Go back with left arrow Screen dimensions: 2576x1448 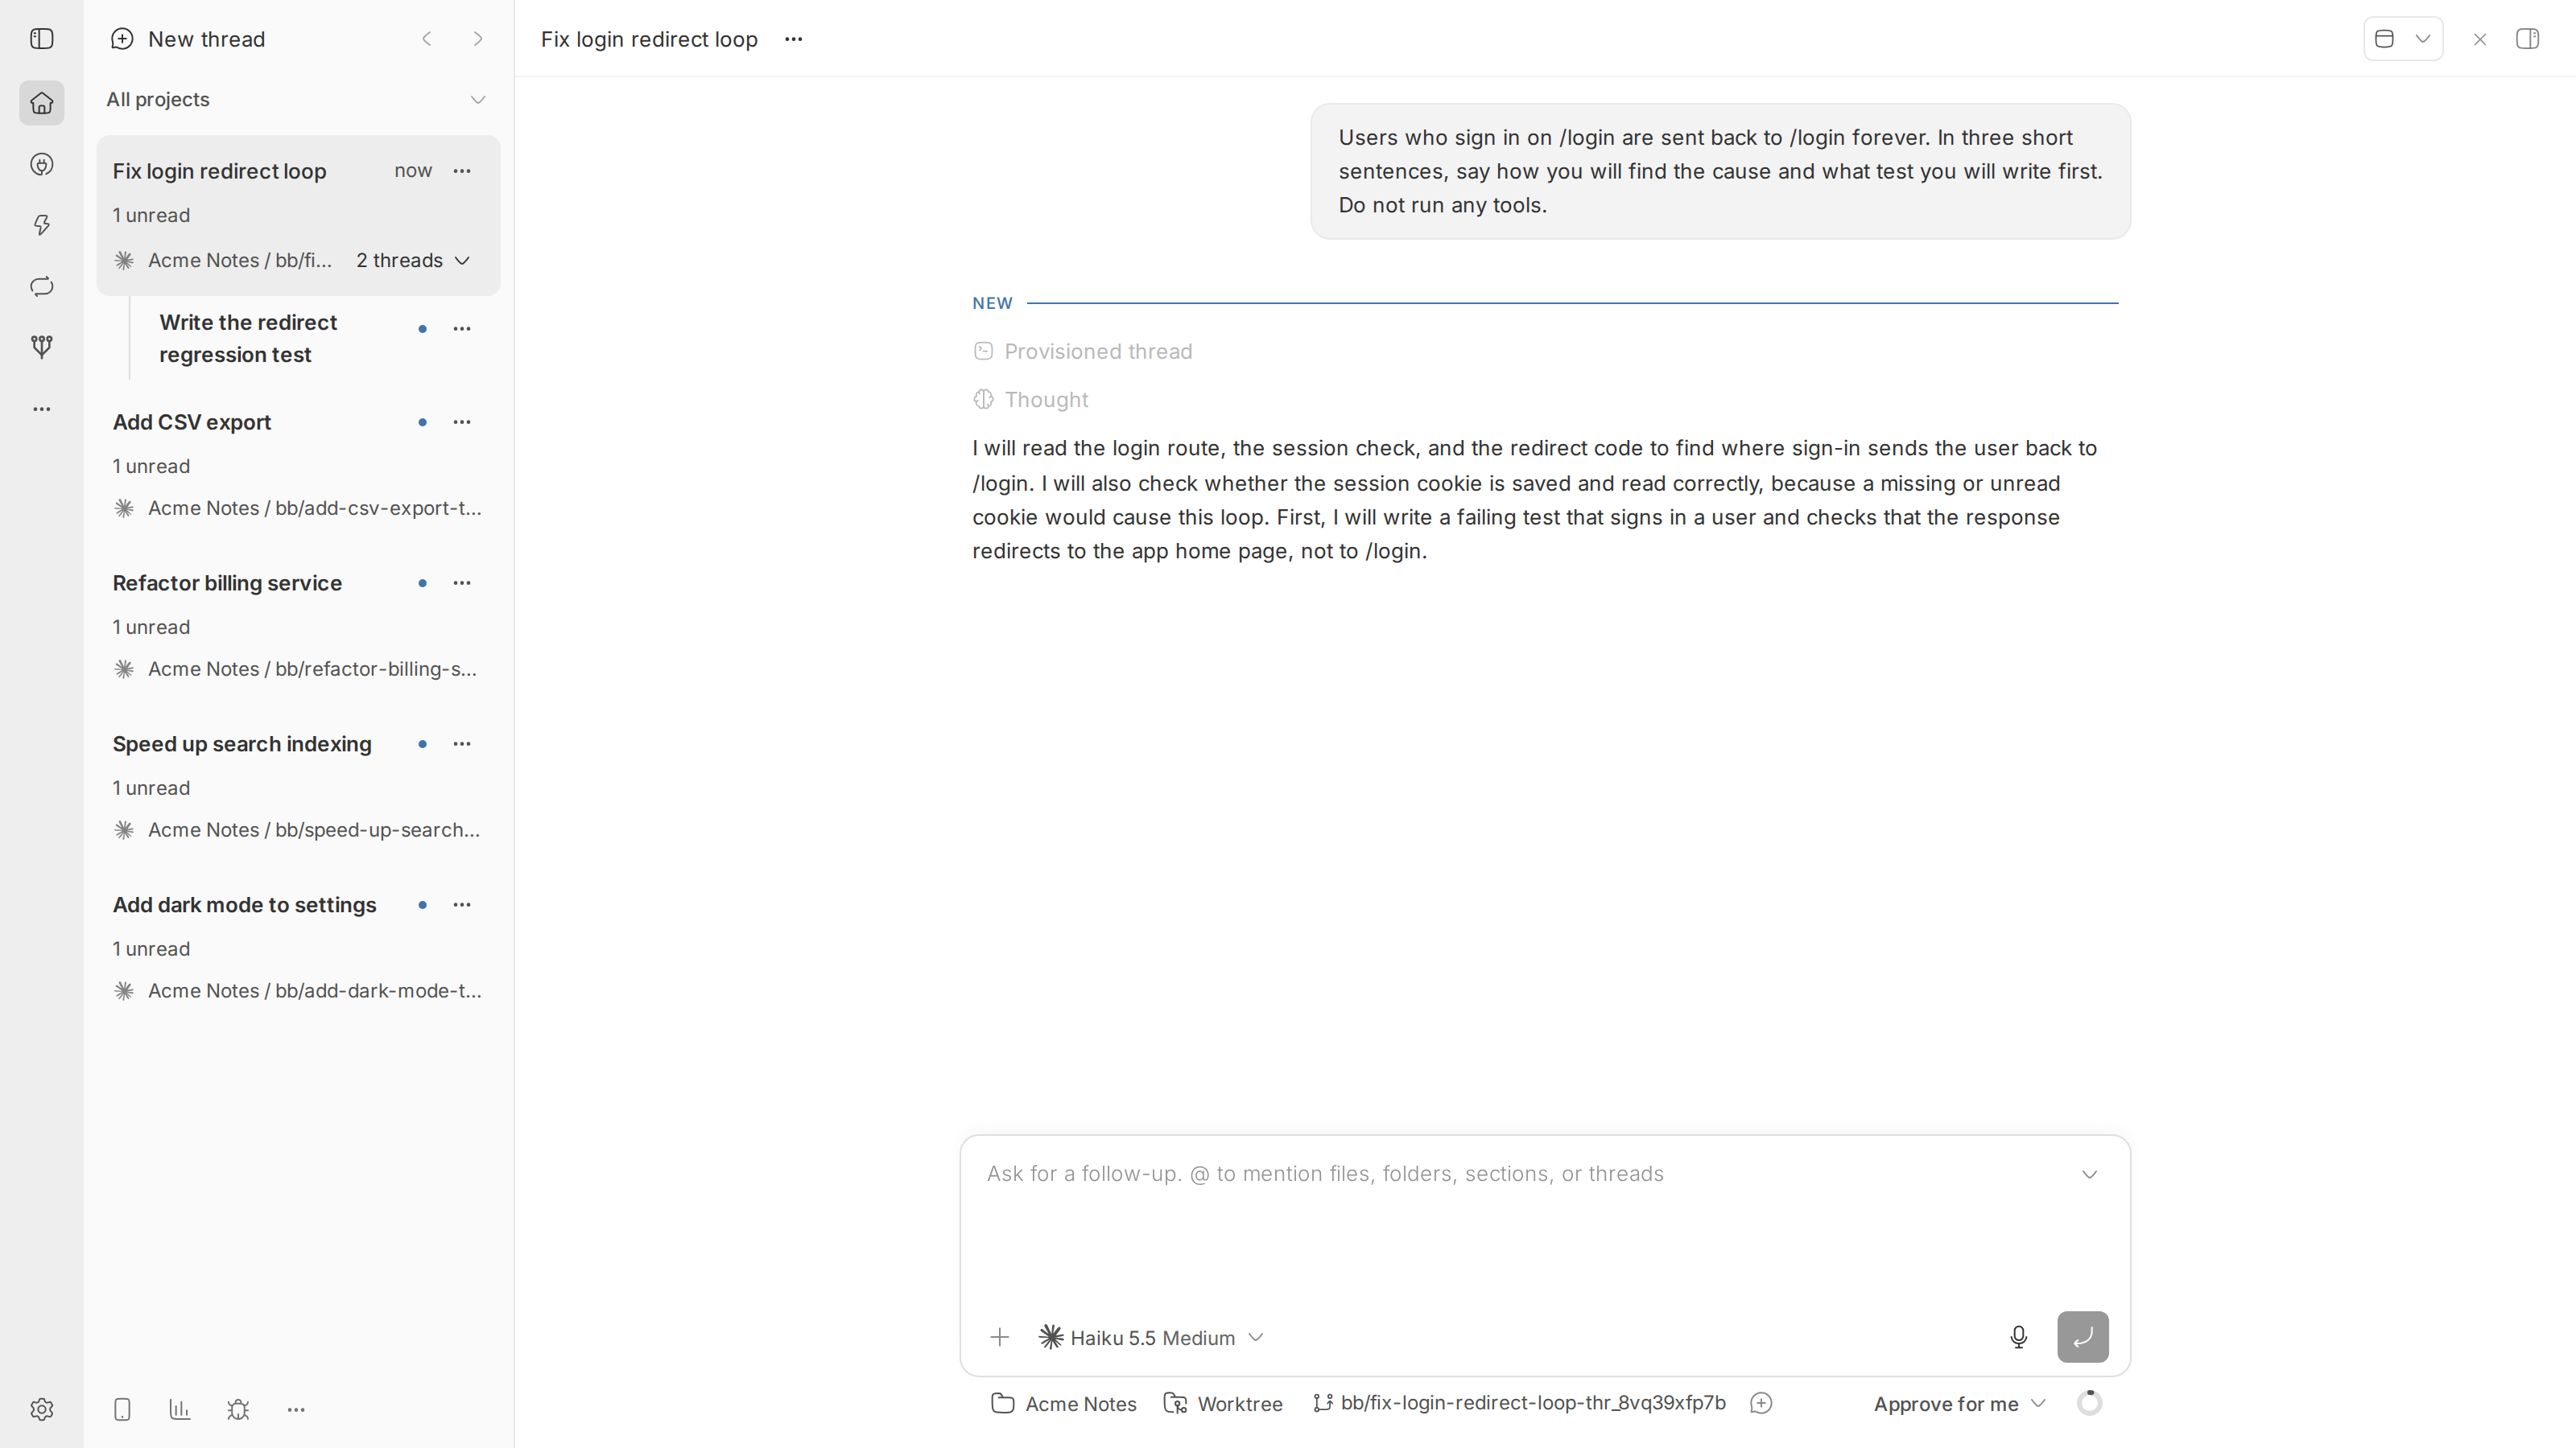(x=427, y=39)
